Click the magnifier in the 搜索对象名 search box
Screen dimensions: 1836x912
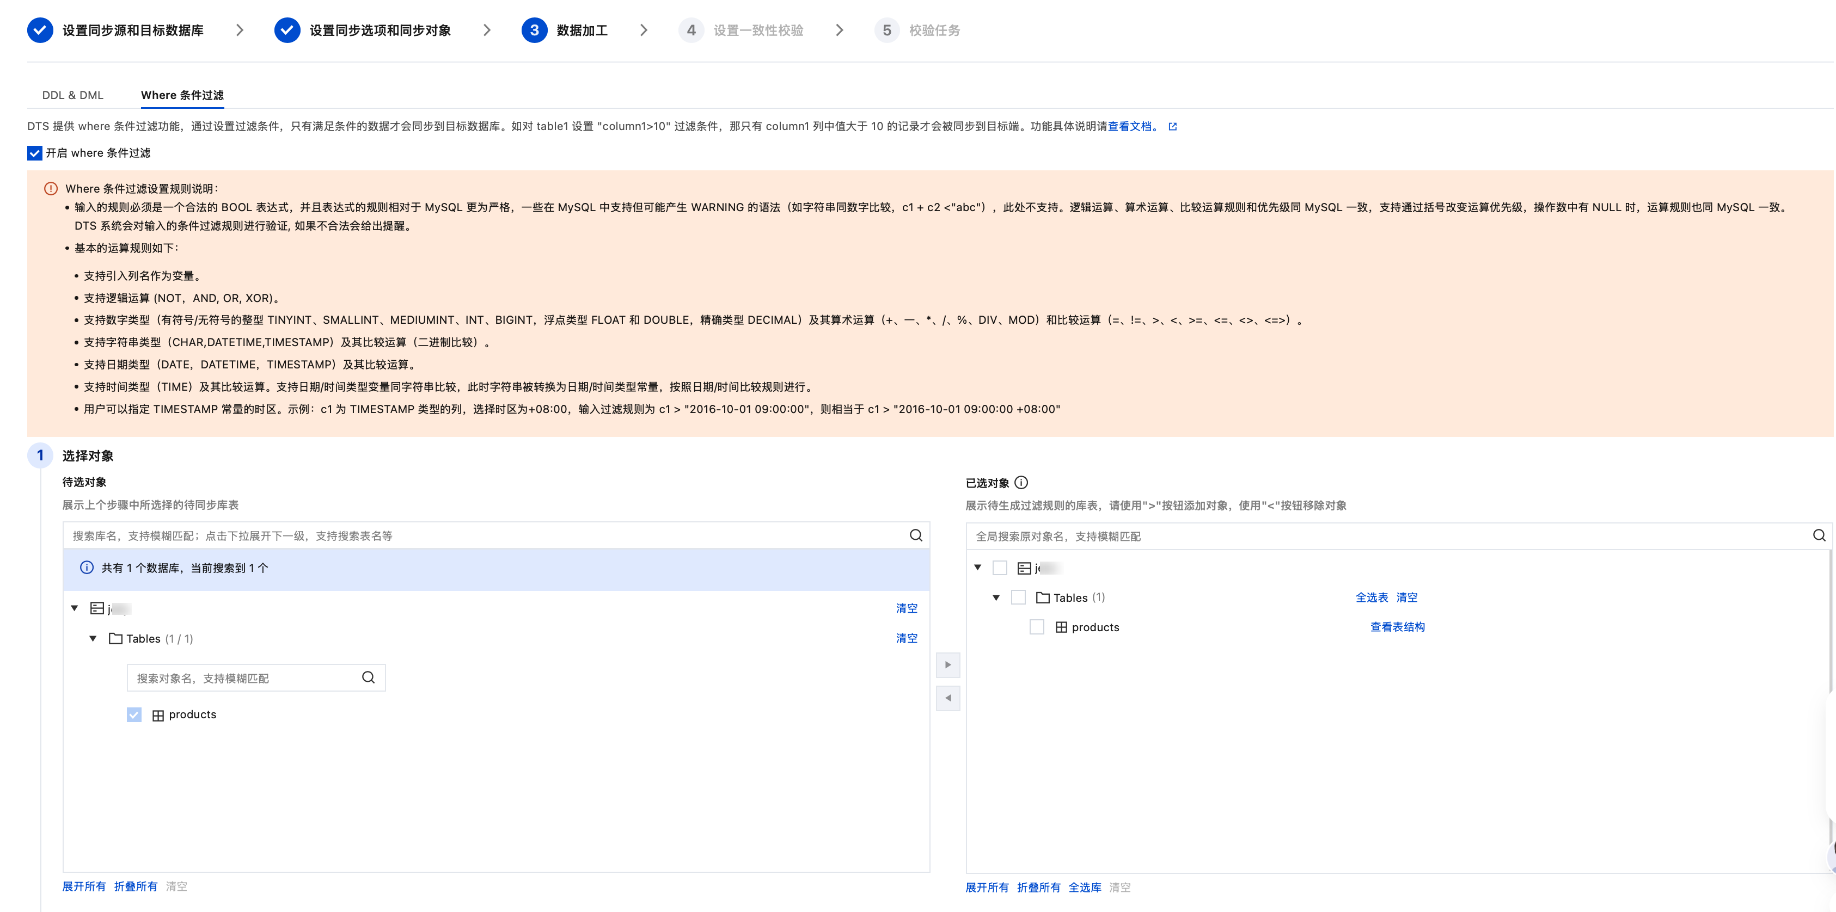coord(369,677)
